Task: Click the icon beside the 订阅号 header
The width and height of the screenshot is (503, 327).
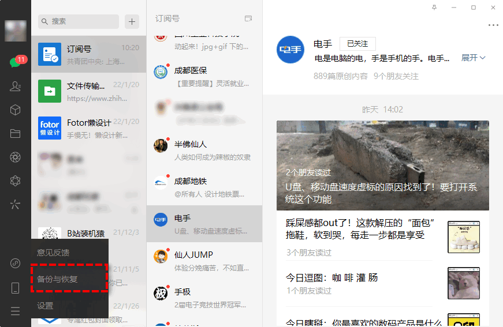Action: pyautogui.click(x=248, y=18)
